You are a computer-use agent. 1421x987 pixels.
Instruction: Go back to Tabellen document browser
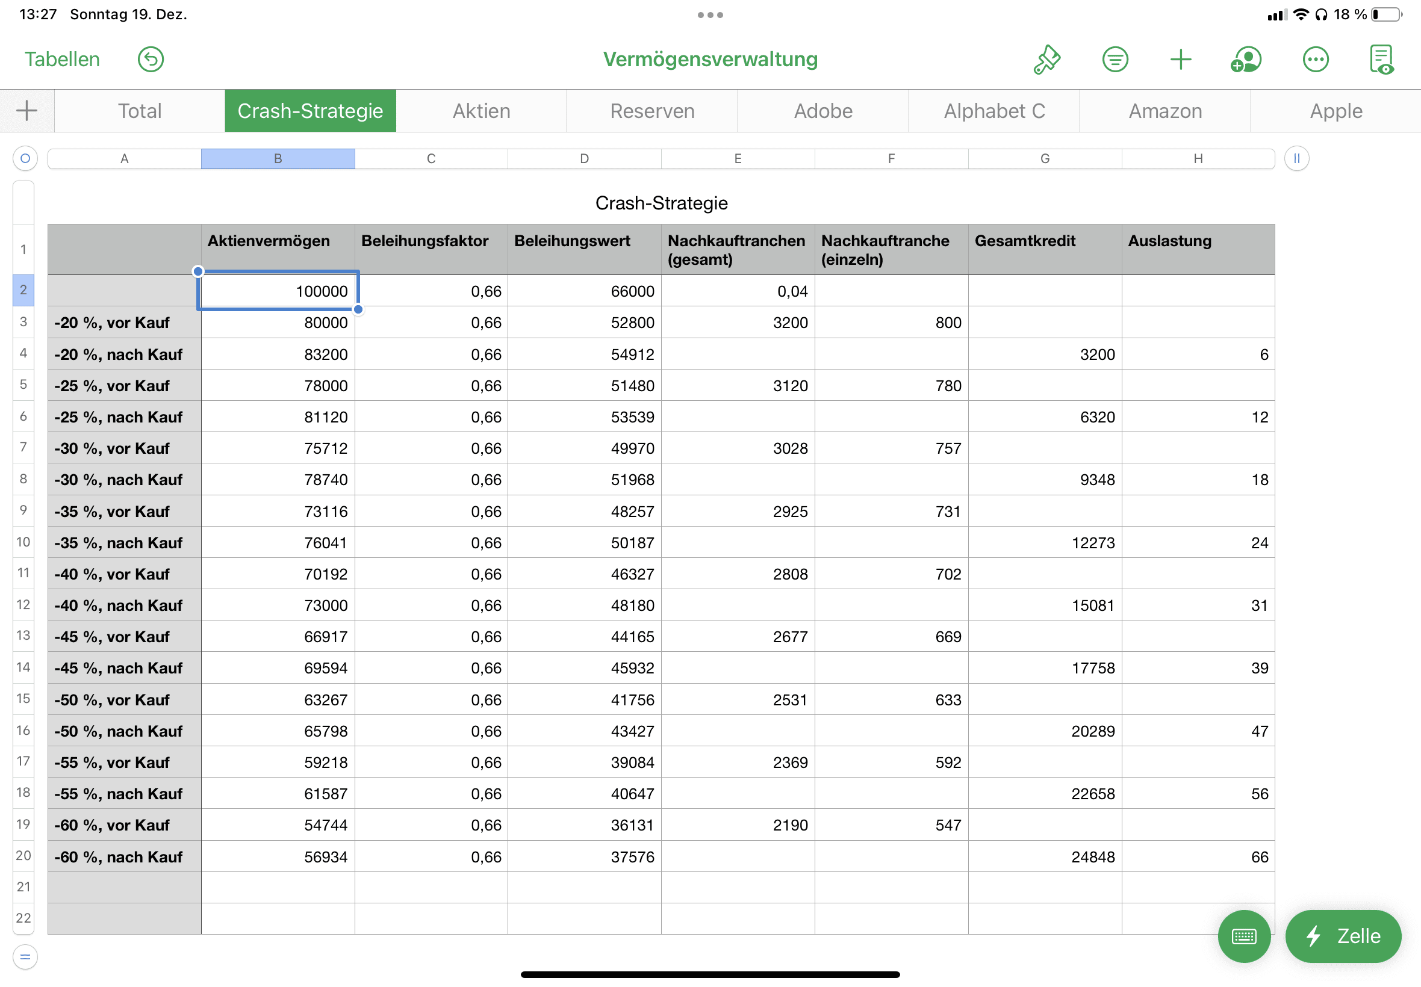[x=62, y=60]
